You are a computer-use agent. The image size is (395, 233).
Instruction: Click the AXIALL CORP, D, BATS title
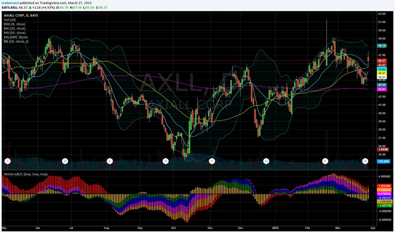21,15
